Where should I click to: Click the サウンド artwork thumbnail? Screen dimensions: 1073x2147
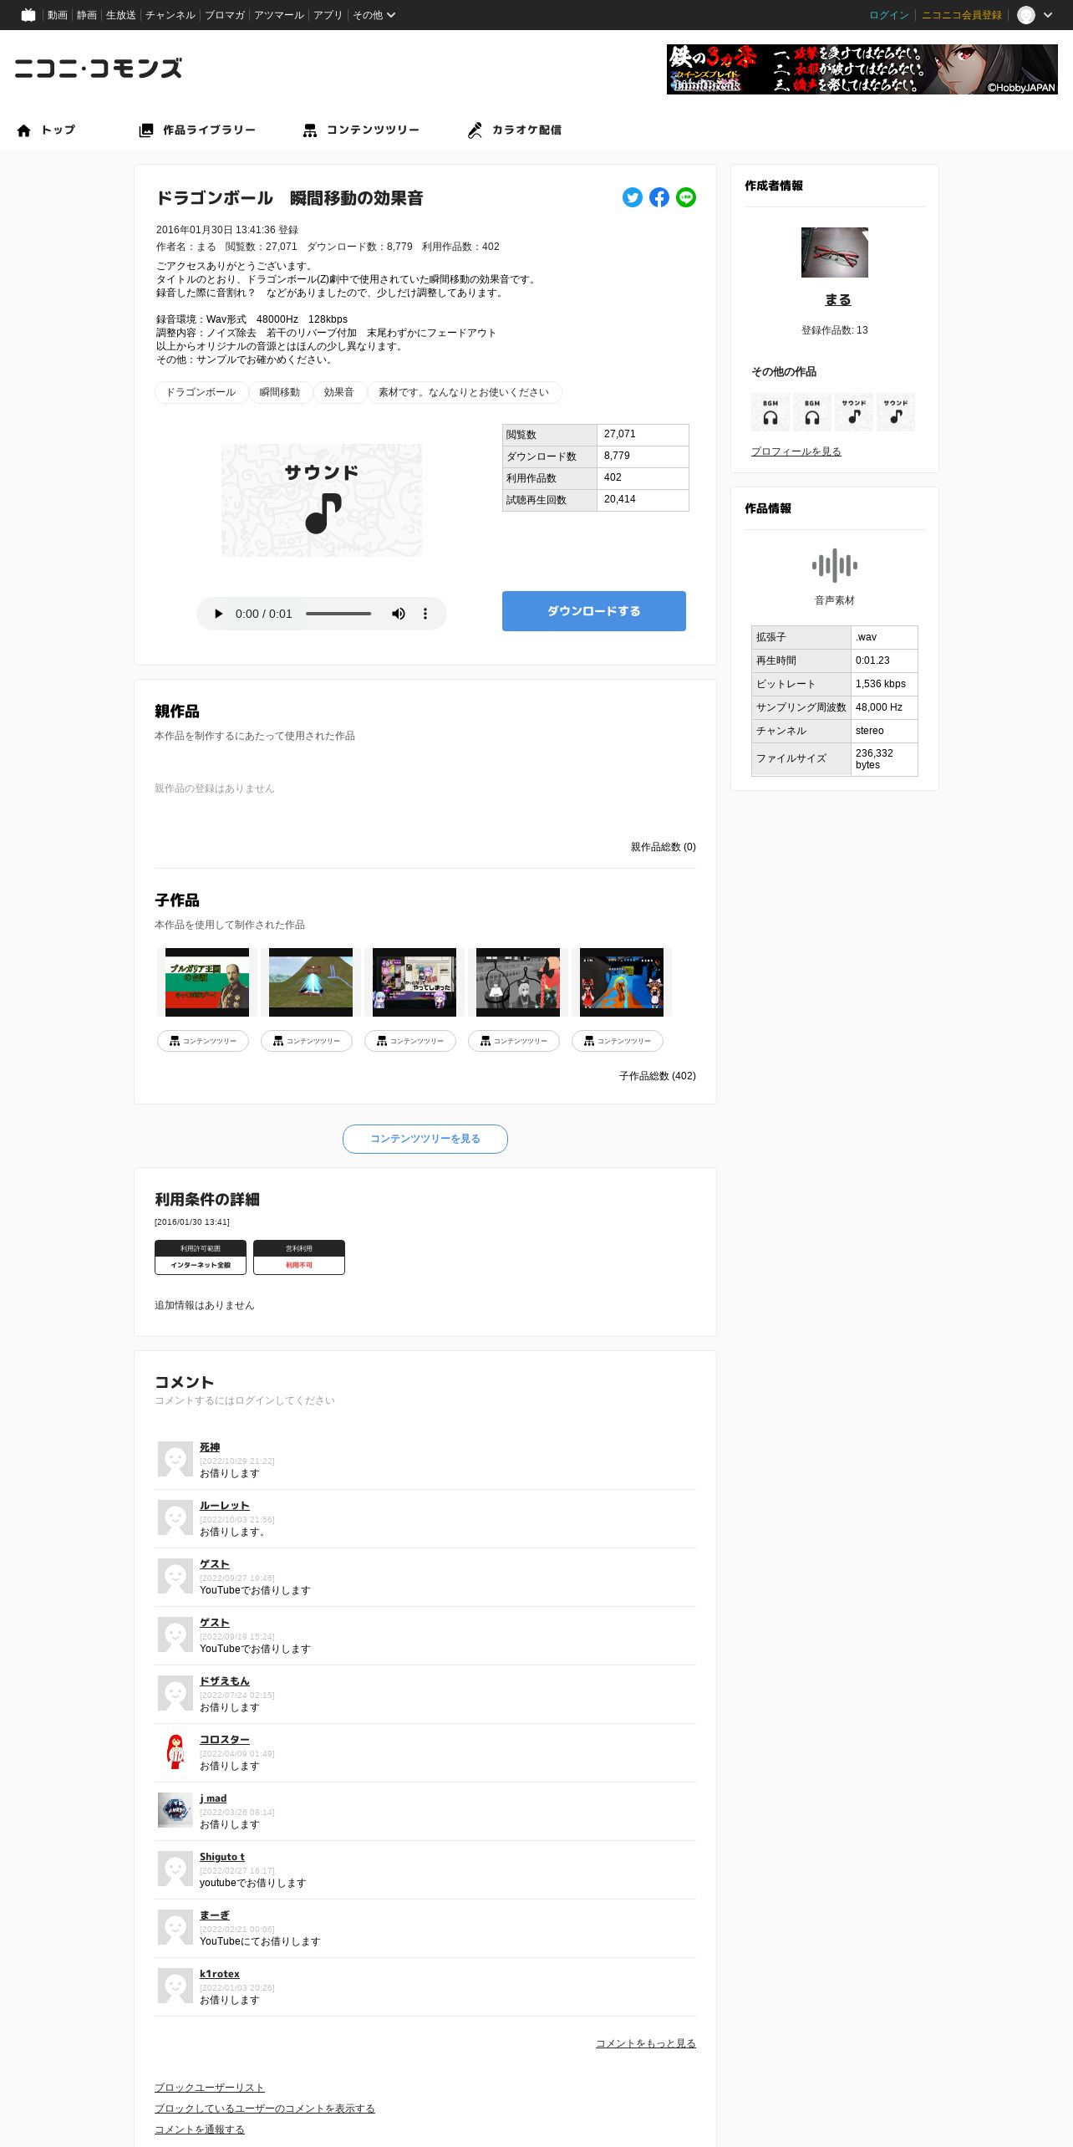[322, 501]
